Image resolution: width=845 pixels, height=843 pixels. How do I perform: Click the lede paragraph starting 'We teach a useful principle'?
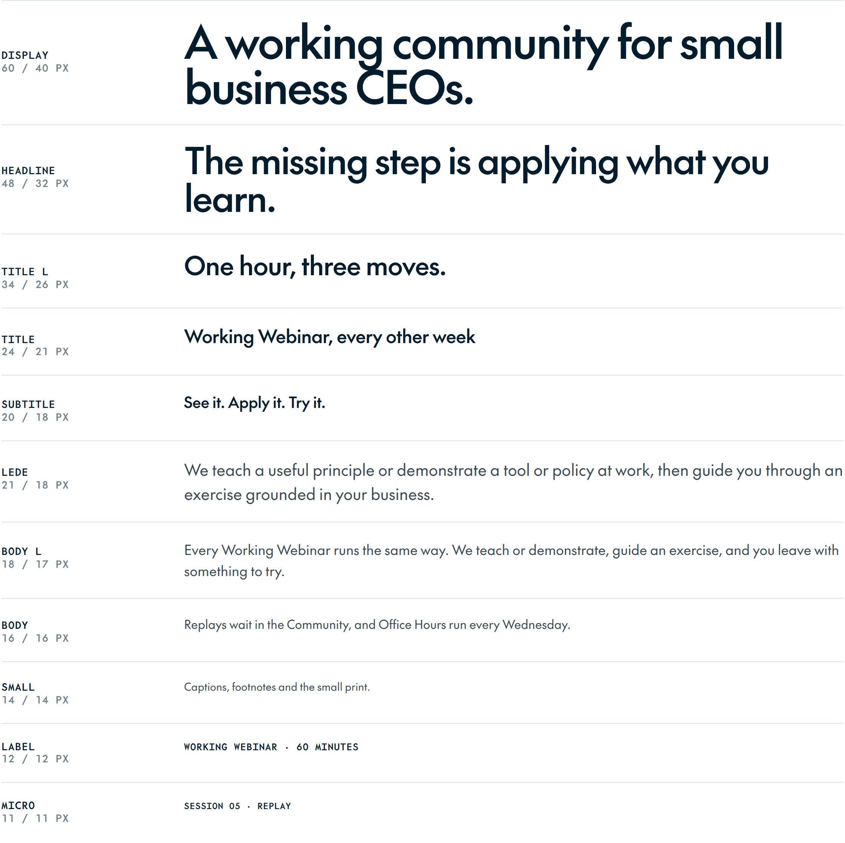coord(513,483)
